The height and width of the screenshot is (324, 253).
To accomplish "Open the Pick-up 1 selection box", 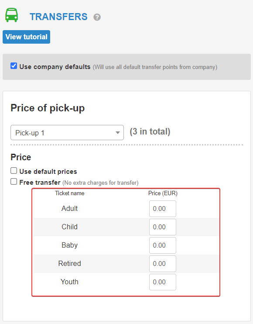I will click(67, 132).
